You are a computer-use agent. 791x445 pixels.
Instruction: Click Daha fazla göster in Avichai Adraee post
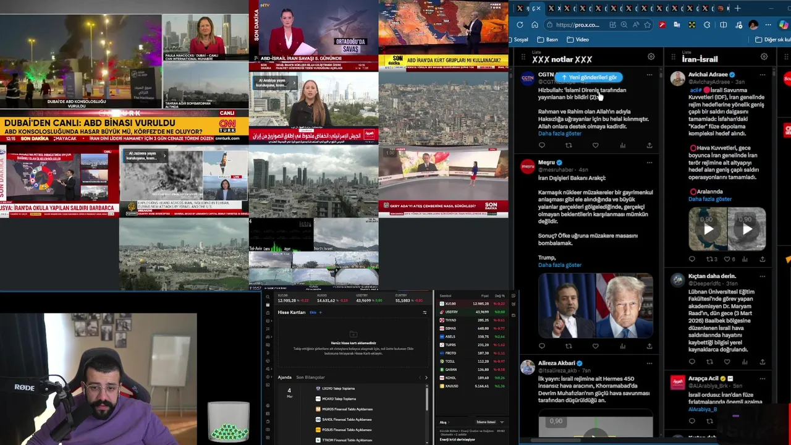point(710,199)
